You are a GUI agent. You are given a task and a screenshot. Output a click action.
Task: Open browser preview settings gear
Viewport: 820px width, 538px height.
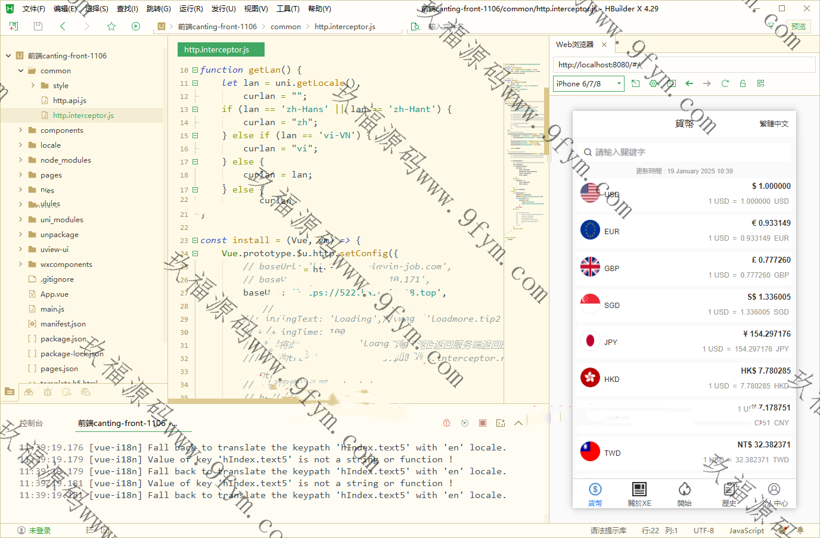654,83
